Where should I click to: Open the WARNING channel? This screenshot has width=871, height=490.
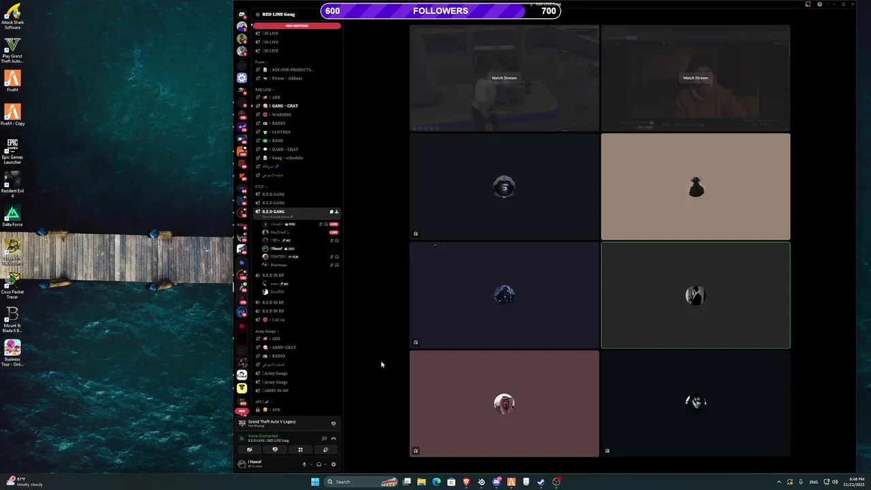click(297, 114)
